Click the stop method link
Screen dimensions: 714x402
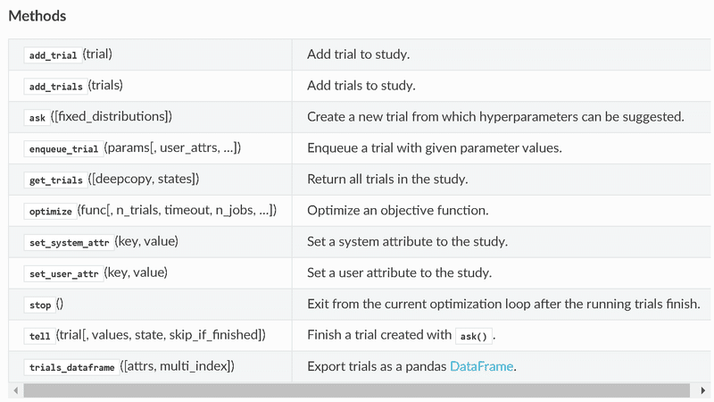click(40, 306)
